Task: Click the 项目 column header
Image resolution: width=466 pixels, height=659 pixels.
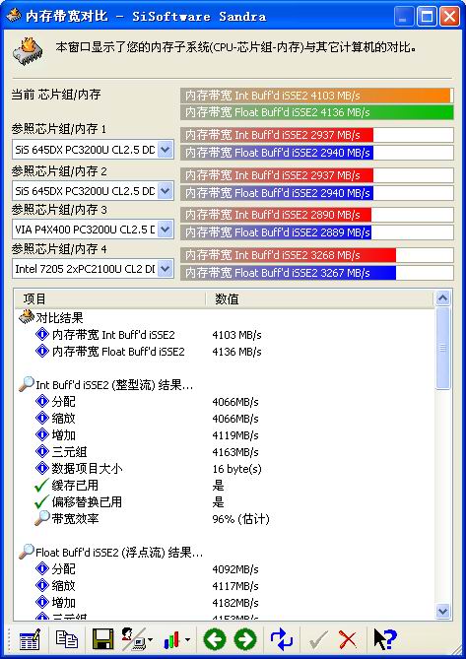Action: pyautogui.click(x=109, y=298)
